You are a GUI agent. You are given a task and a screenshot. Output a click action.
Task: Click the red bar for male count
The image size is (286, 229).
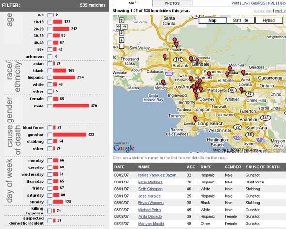(x=71, y=106)
